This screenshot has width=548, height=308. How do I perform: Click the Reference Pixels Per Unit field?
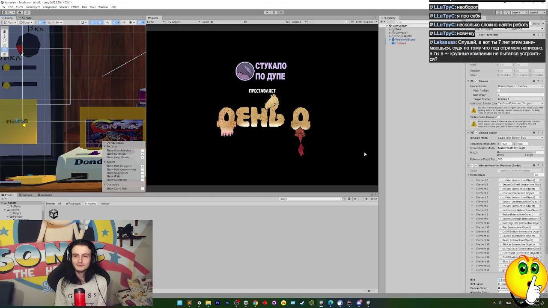pos(520,159)
